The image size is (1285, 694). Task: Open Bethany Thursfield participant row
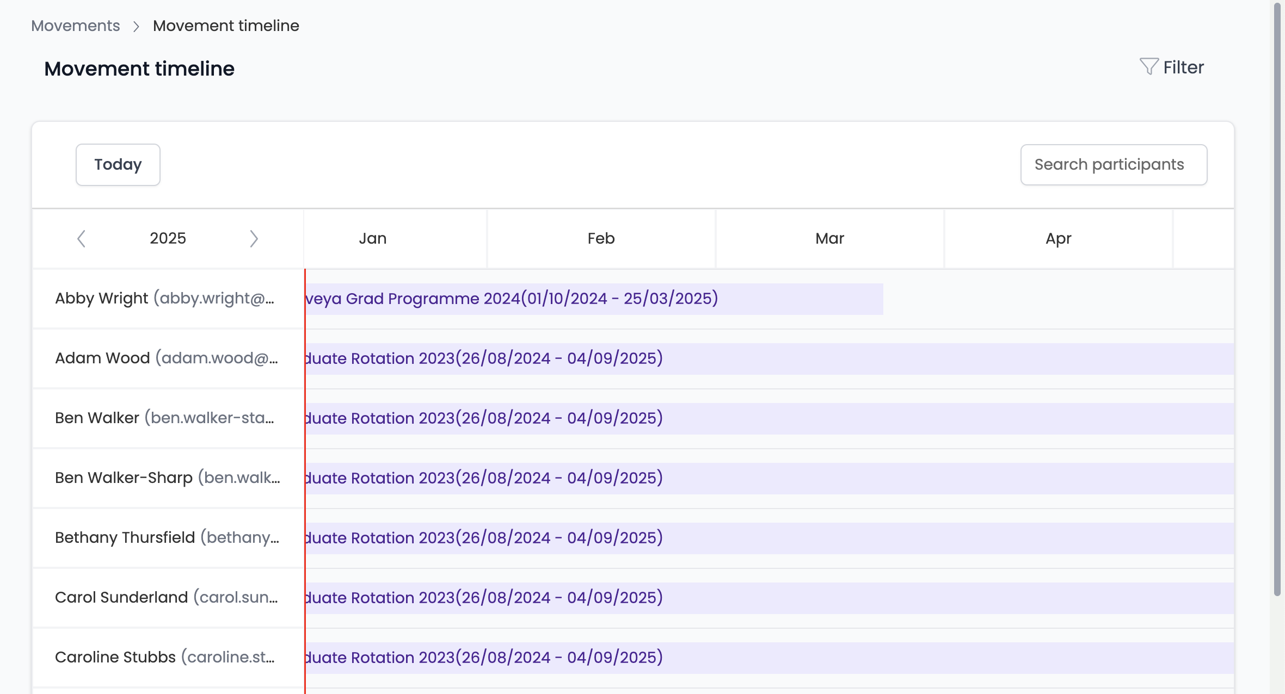pyautogui.click(x=168, y=538)
